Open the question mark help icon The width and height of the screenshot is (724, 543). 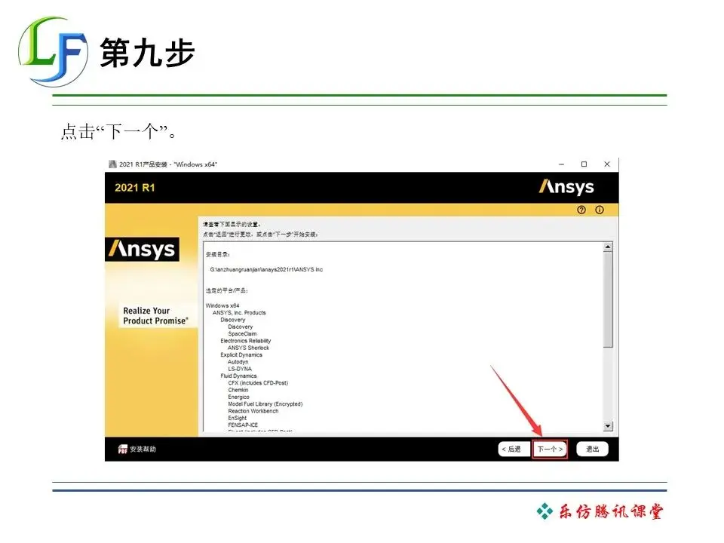tap(581, 210)
